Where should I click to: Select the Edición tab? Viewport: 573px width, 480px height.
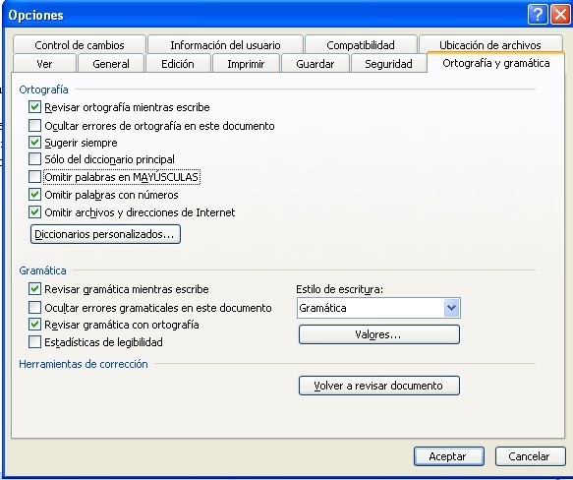point(178,63)
